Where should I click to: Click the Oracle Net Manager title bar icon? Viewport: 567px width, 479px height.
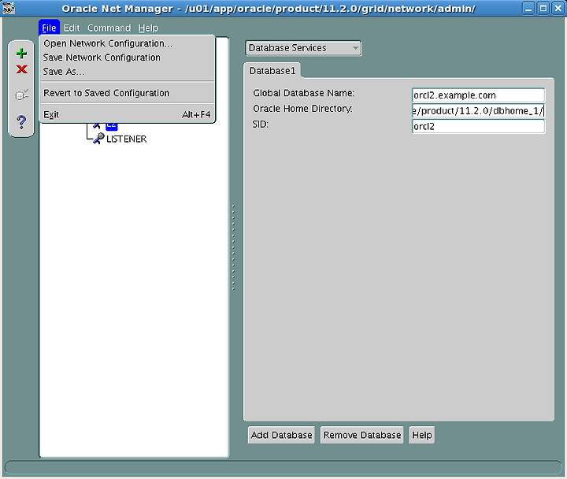[x=9, y=8]
